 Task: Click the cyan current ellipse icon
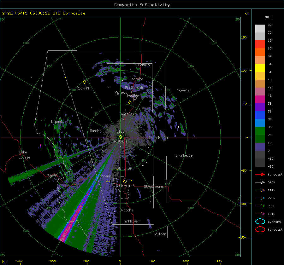coord(260,222)
